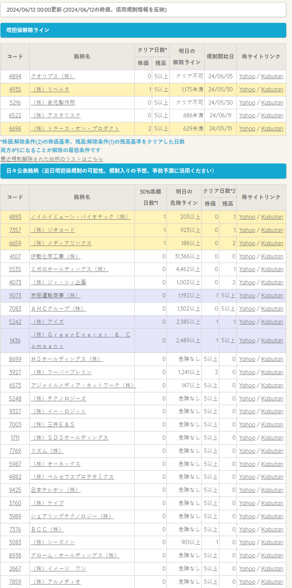This screenshot has width=292, height=588.
Task: Open （株）ＳＤＳホールディングス link
Action: tap(70, 438)
